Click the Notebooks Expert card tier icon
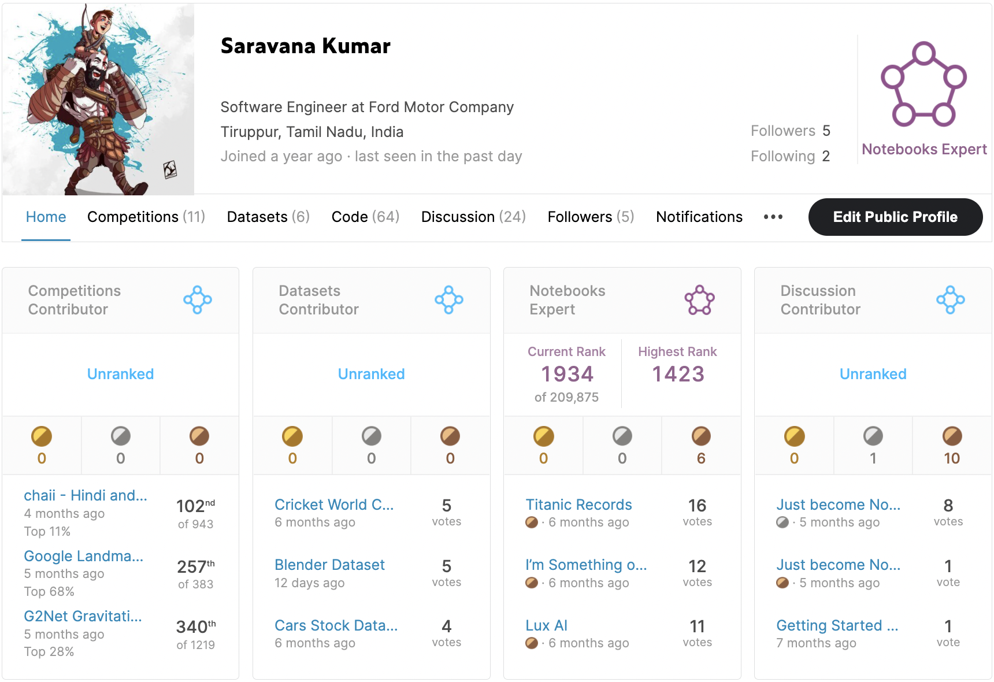The height and width of the screenshot is (682, 994). (x=699, y=300)
